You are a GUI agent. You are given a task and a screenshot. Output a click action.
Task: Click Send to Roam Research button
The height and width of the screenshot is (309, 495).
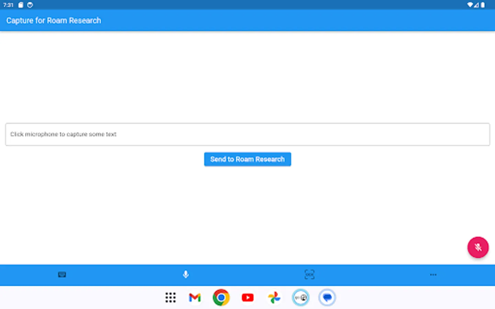click(247, 159)
